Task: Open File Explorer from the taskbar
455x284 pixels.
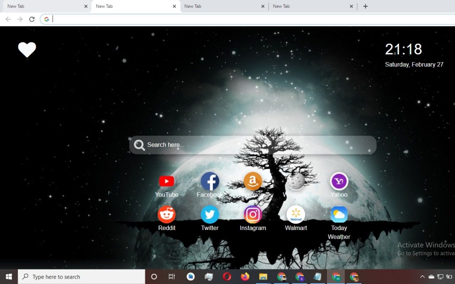Action: click(263, 277)
